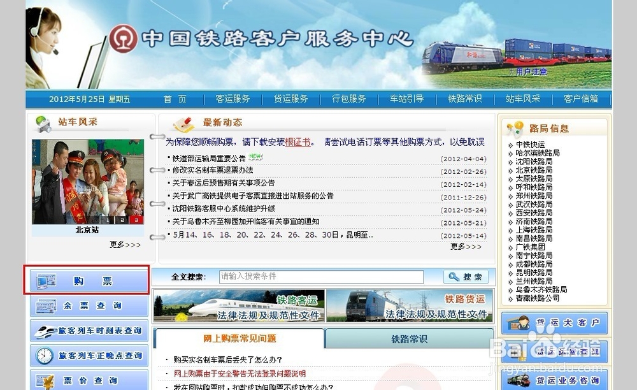Open 票价查询 fare query with ¥ icon
Screen dimensions: 637x390
tap(45, 379)
